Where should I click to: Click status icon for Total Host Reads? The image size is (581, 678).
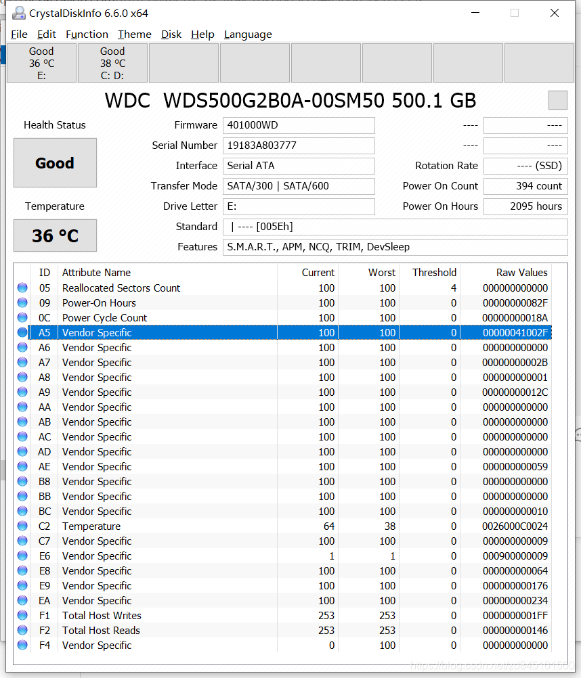[22, 630]
